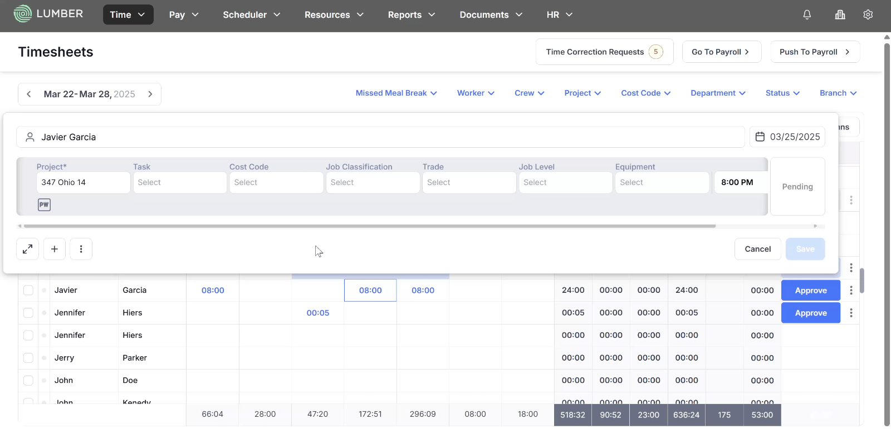Open row options for Javier Garcia
The image size is (891, 429).
point(851,290)
